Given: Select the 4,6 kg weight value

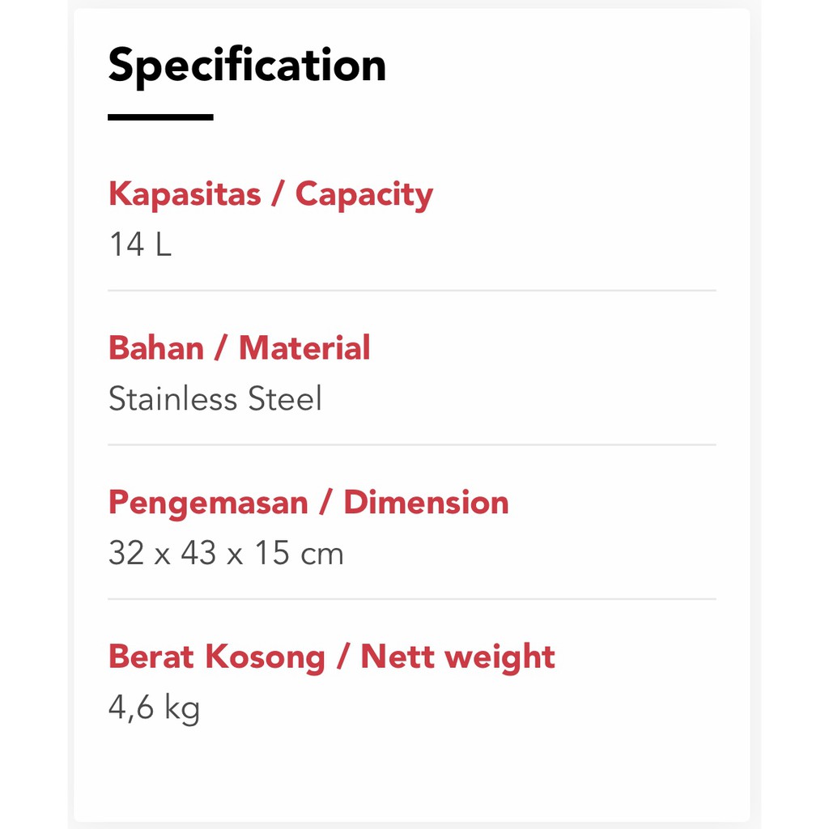Looking at the screenshot, I should (x=154, y=708).
